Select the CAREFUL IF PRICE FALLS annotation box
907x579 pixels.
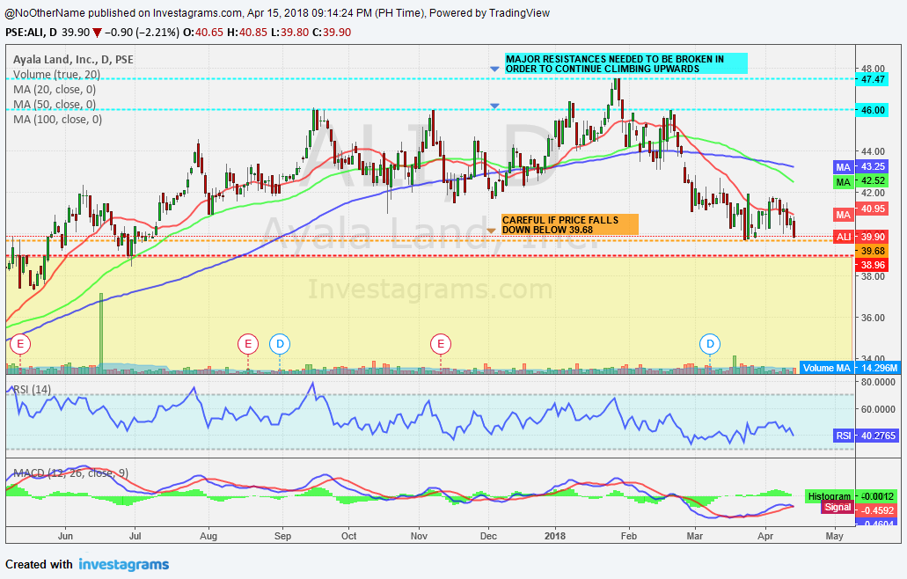pyautogui.click(x=570, y=224)
